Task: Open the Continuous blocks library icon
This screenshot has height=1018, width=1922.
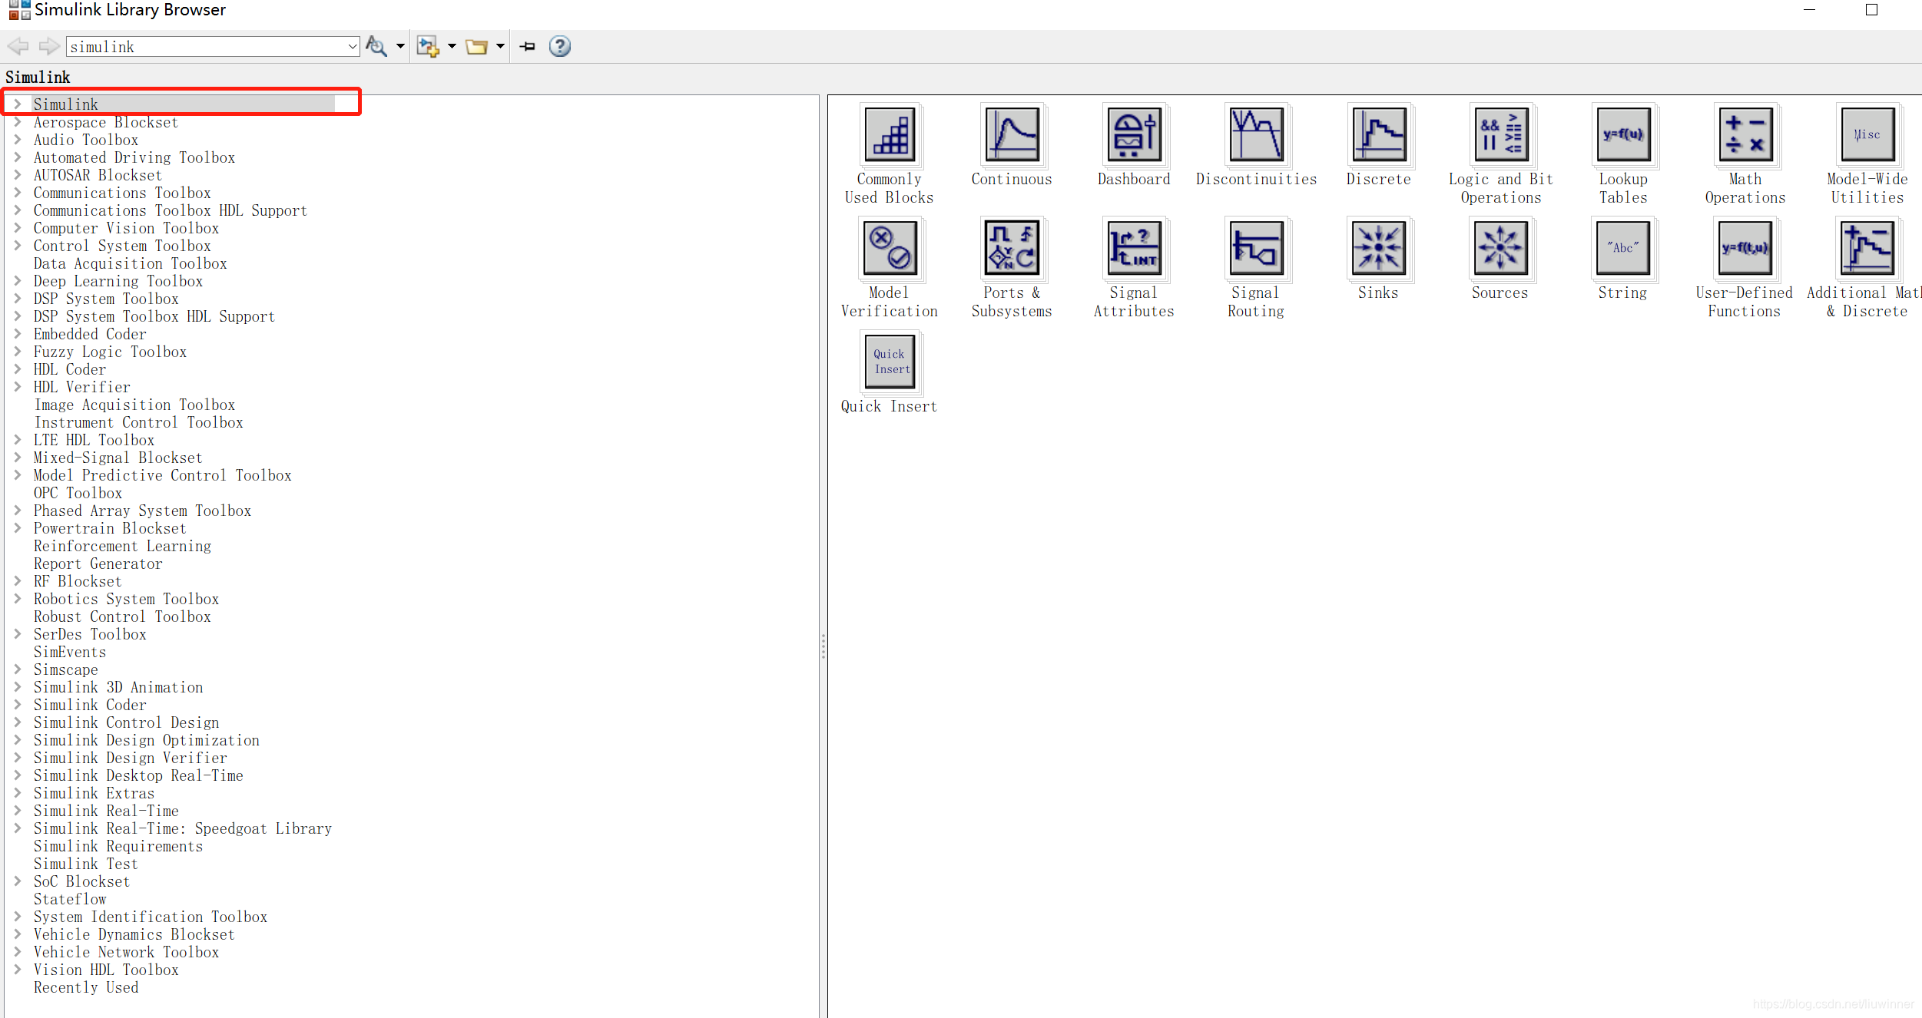Action: pyautogui.click(x=1012, y=136)
